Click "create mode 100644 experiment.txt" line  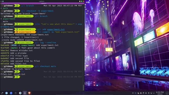(22, 40)
